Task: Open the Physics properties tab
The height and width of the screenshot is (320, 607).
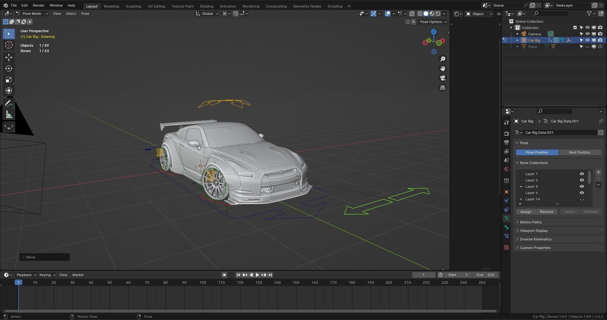Action: click(507, 201)
